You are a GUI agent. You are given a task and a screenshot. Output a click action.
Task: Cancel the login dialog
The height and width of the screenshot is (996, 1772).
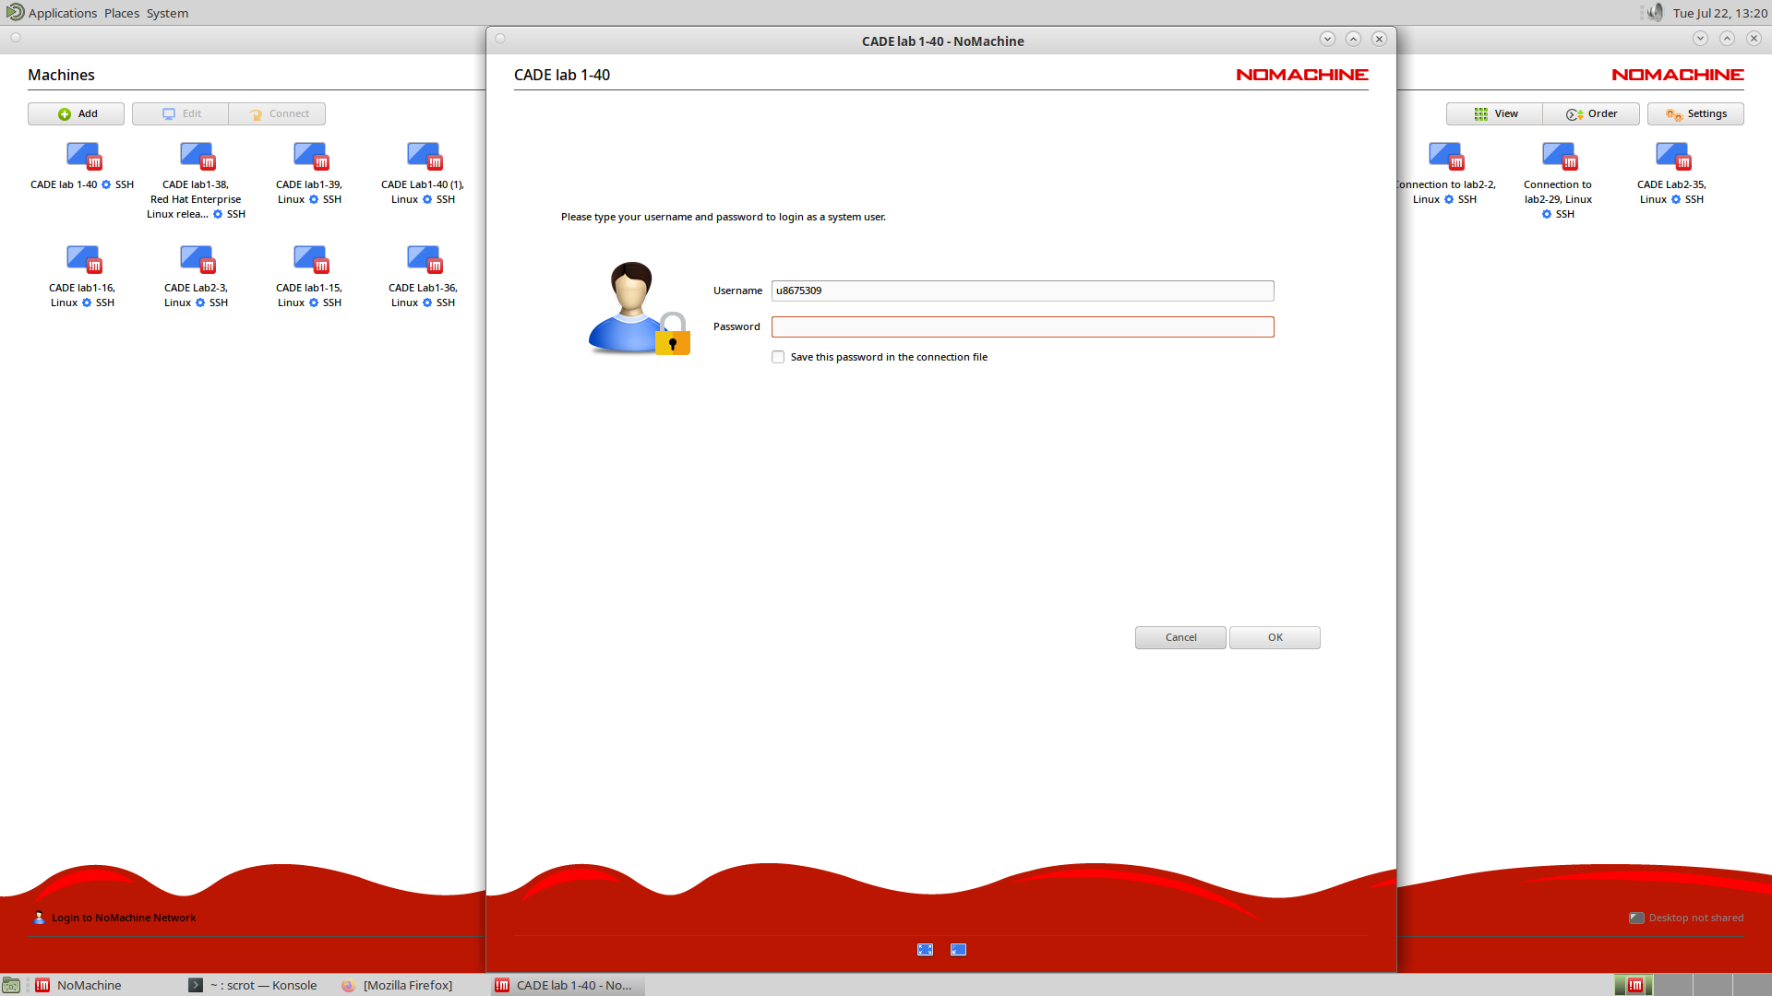[1180, 637]
